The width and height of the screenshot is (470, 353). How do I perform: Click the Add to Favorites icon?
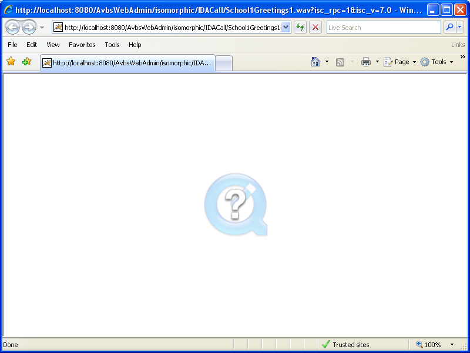tap(26, 62)
